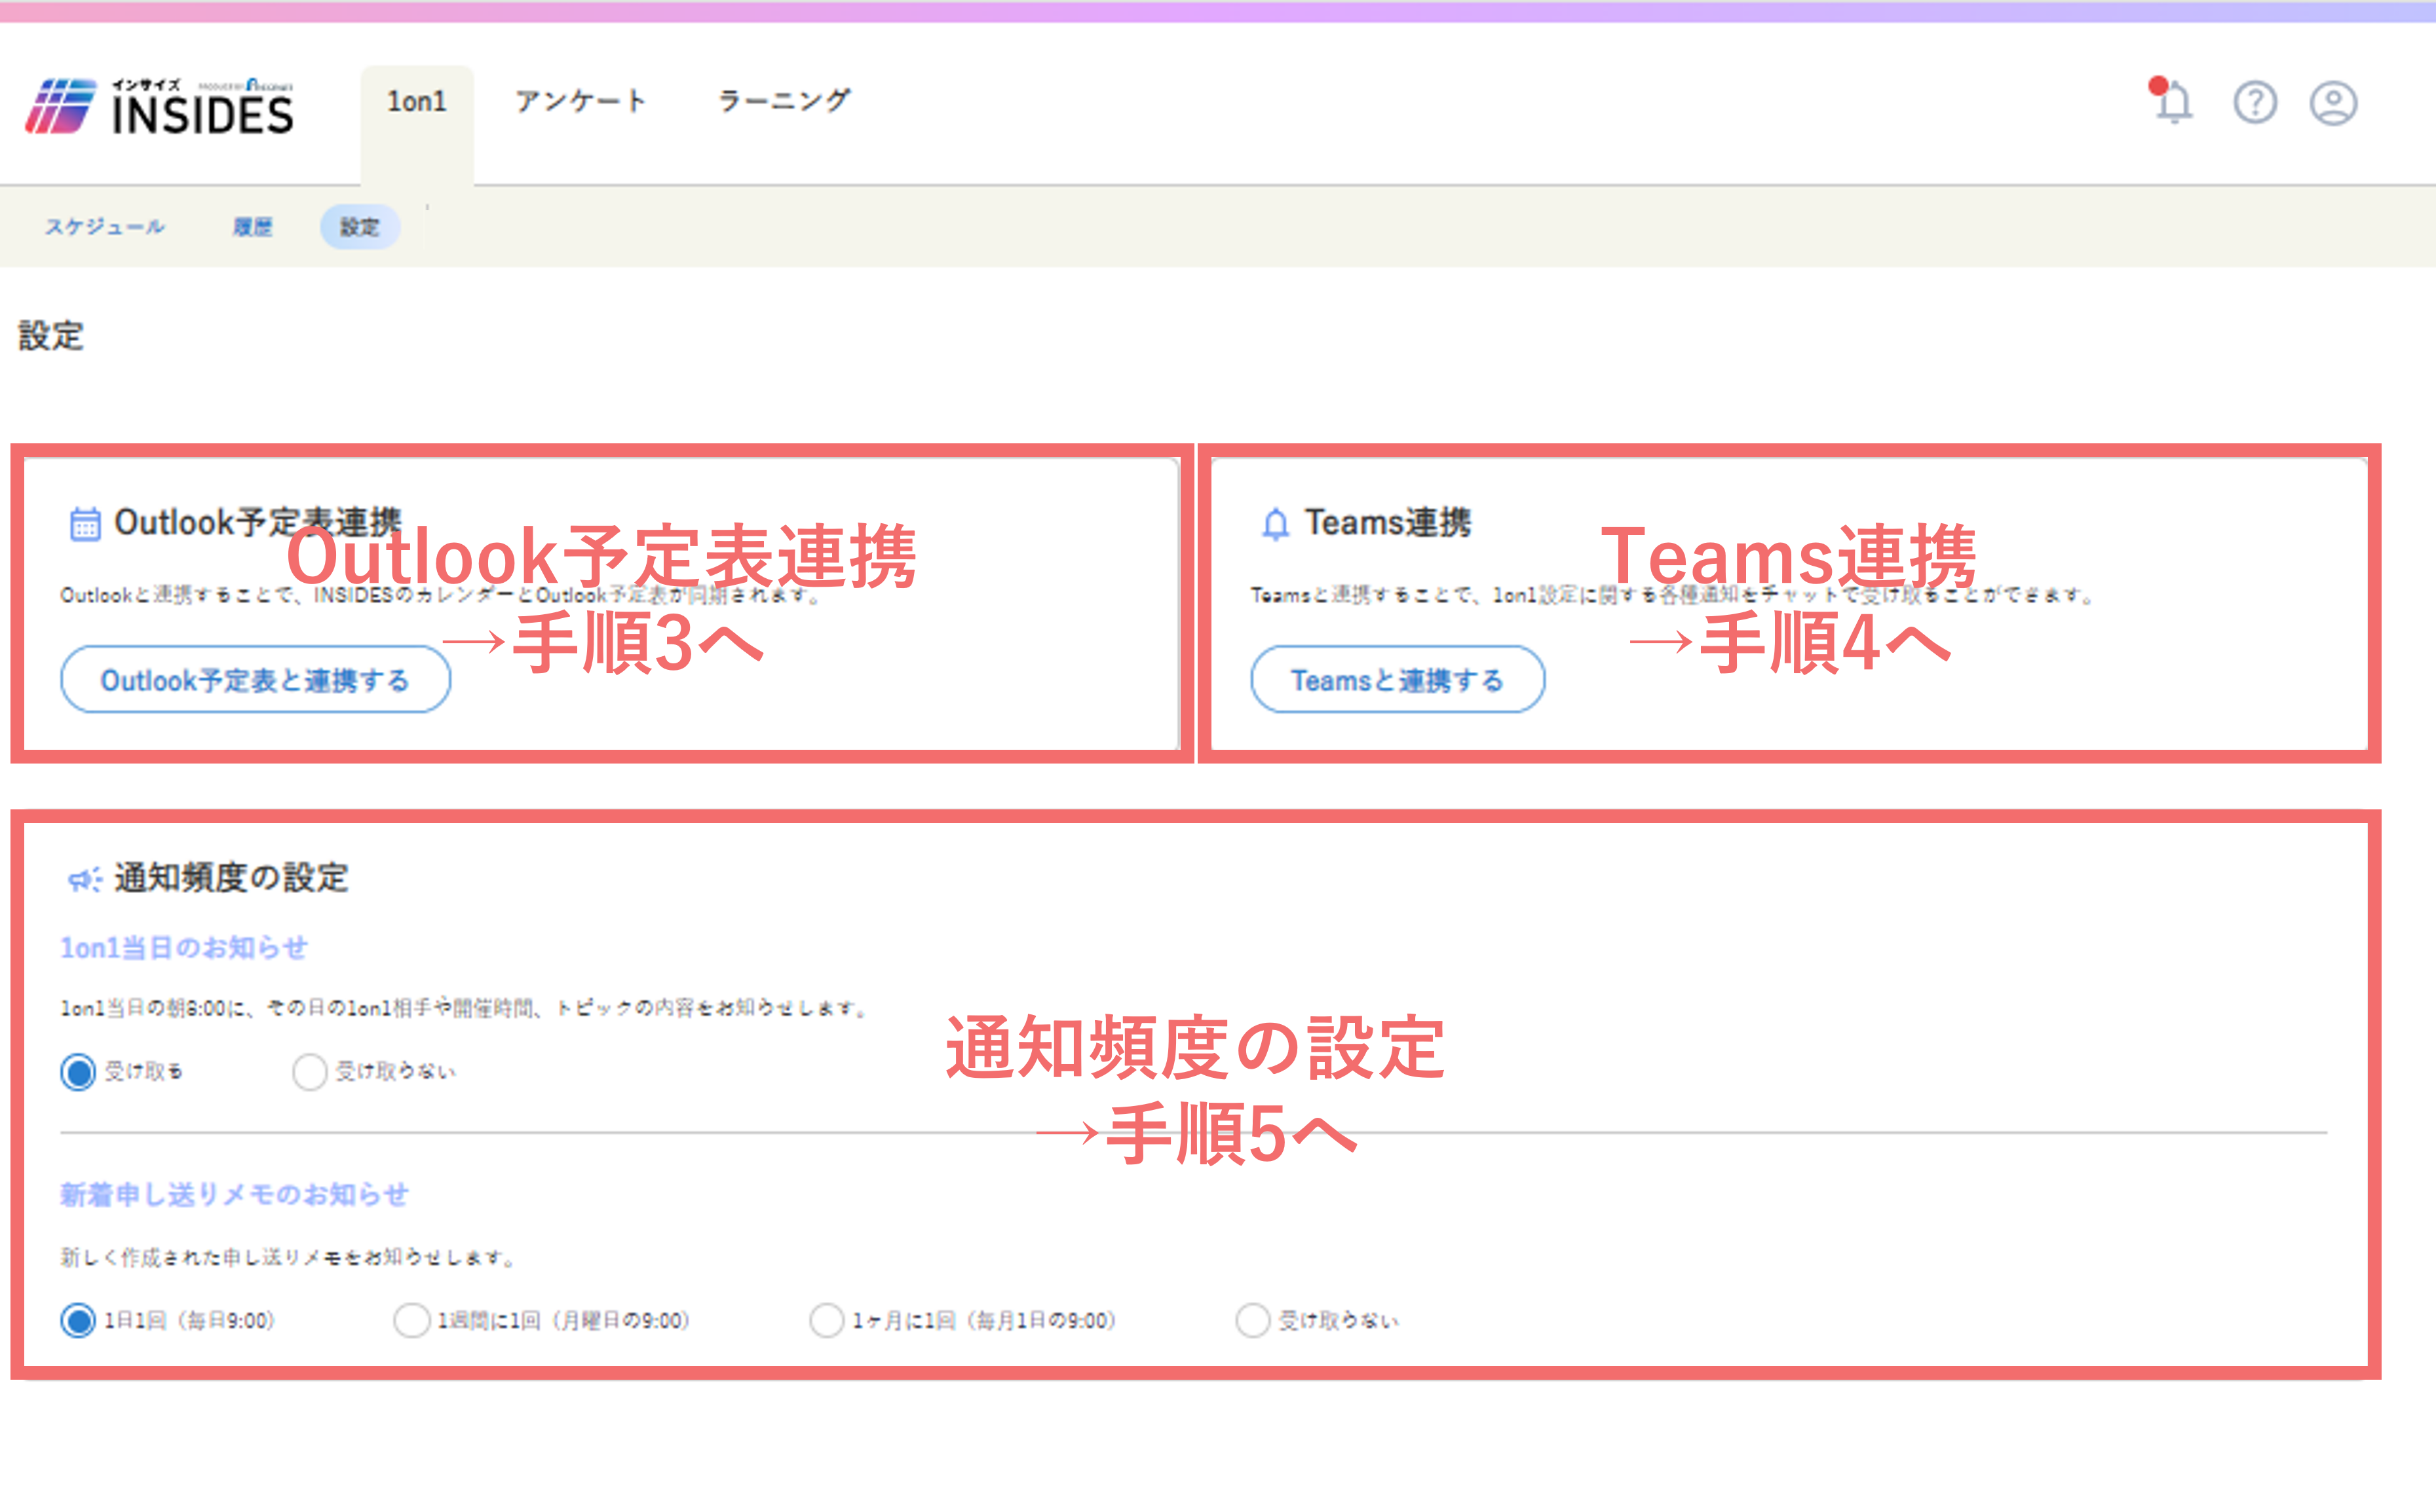Image resolution: width=2436 pixels, height=1512 pixels.
Task: Click the 通知頻度の設定 section title
Action: pos(231,878)
